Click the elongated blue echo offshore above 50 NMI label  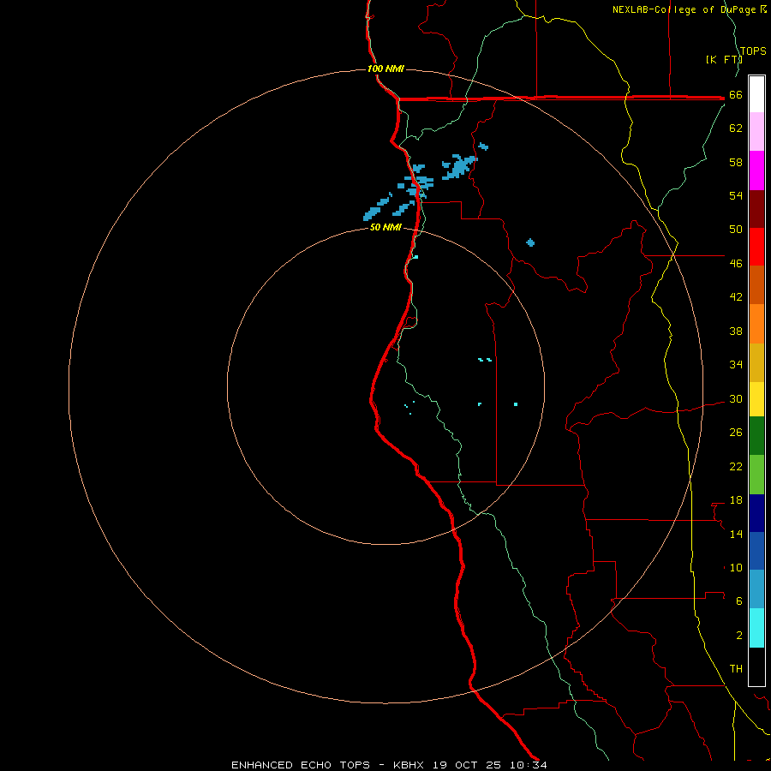tap(372, 214)
